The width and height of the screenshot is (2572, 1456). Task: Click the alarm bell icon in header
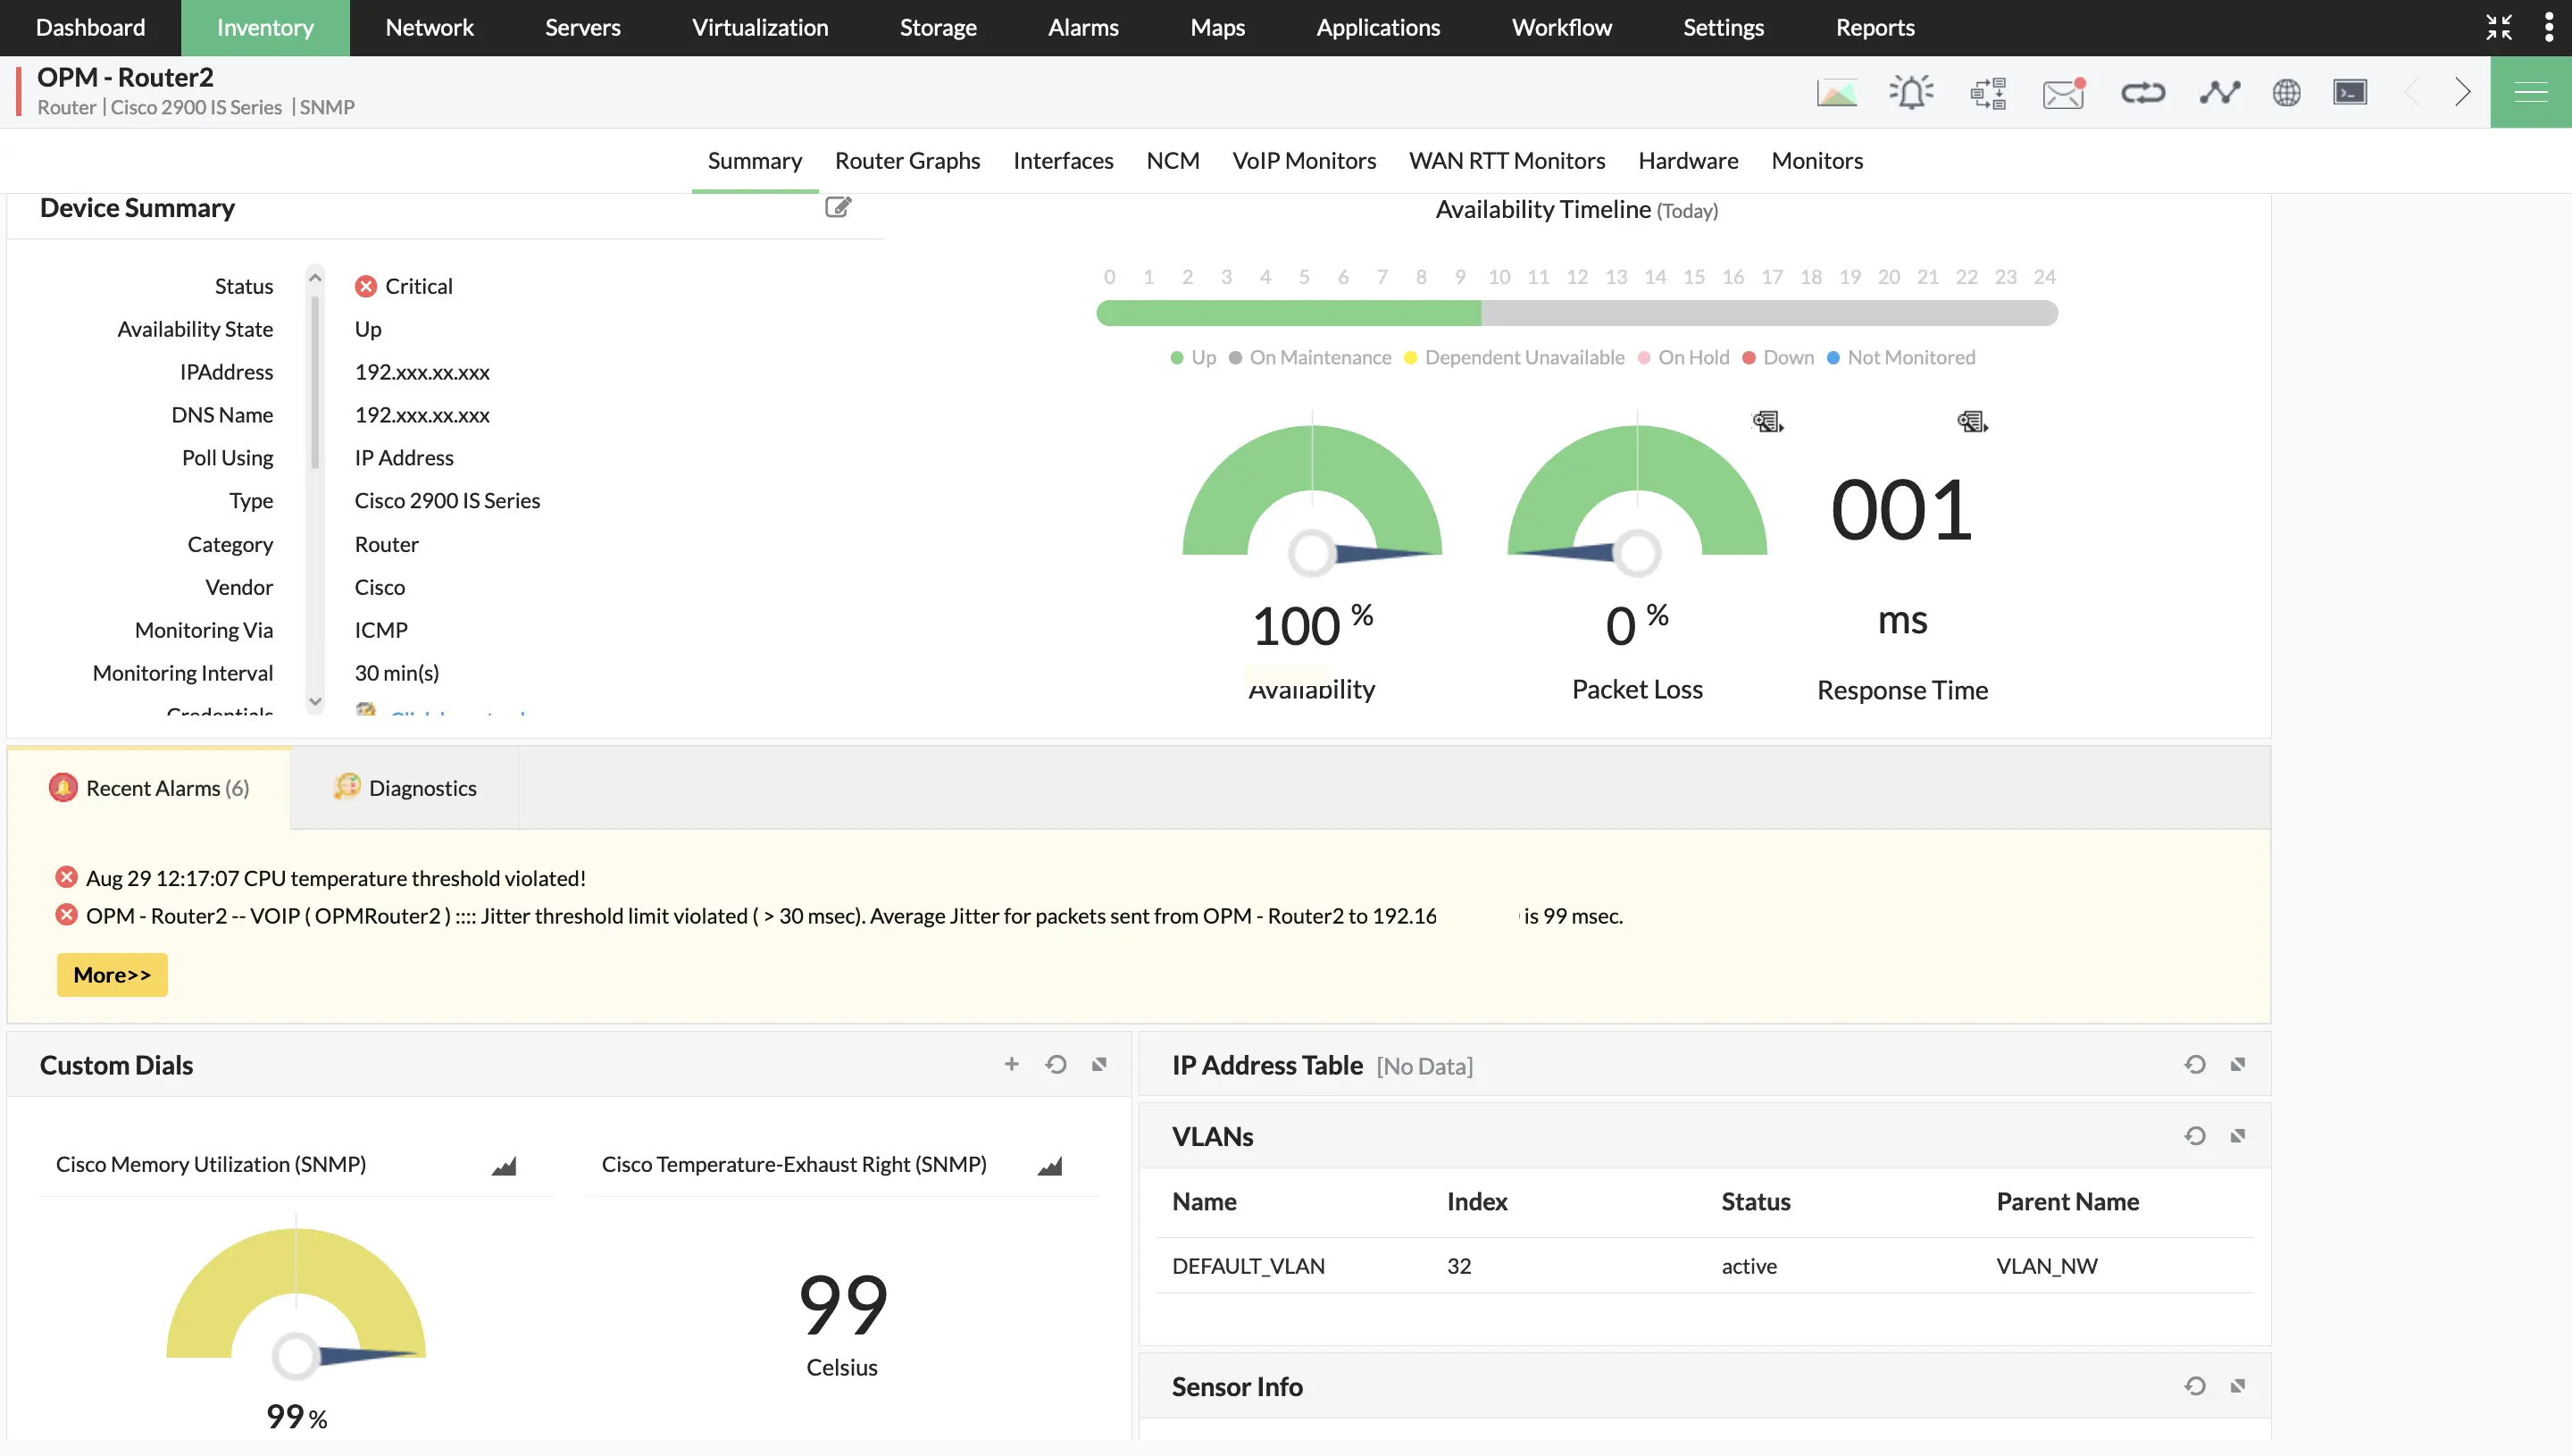coord(1910,93)
